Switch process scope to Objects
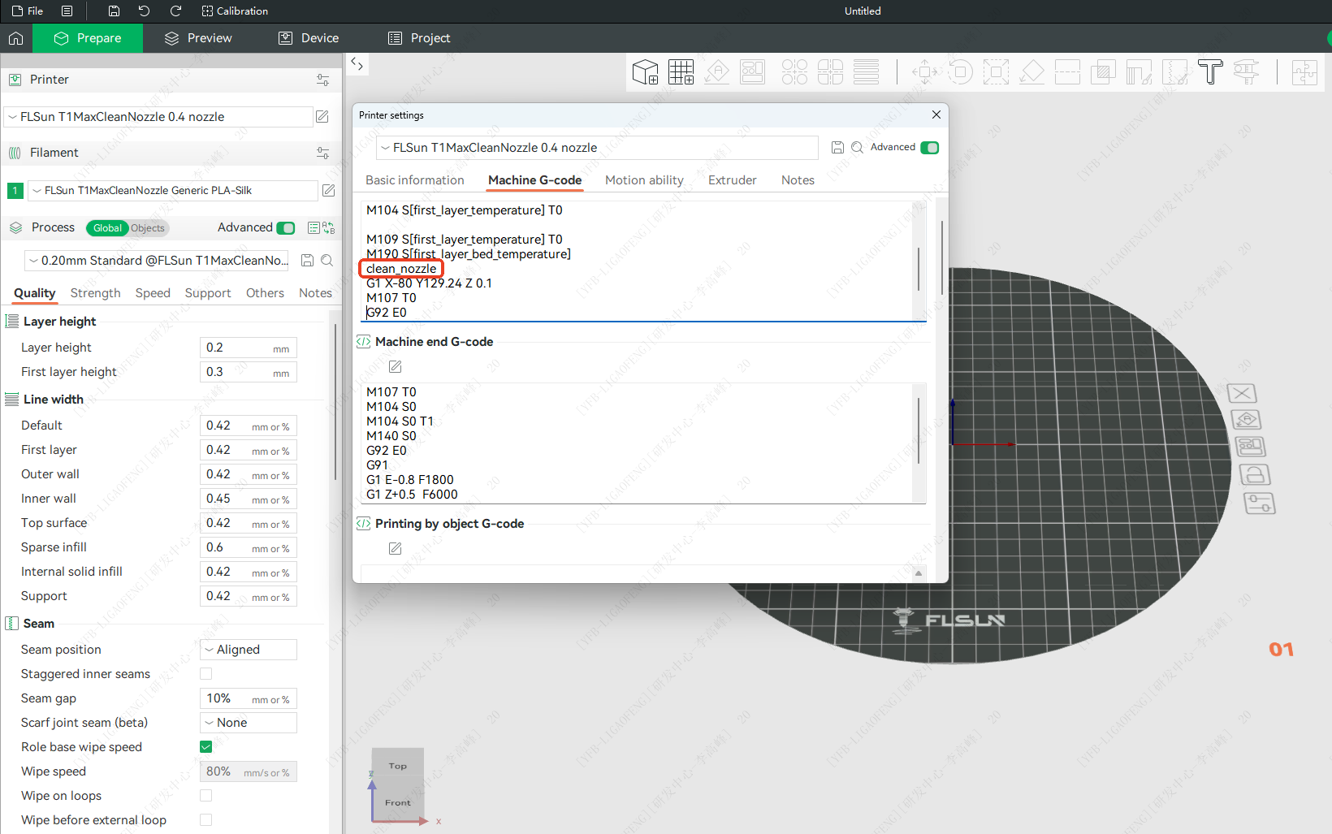The image size is (1332, 834). click(x=149, y=228)
